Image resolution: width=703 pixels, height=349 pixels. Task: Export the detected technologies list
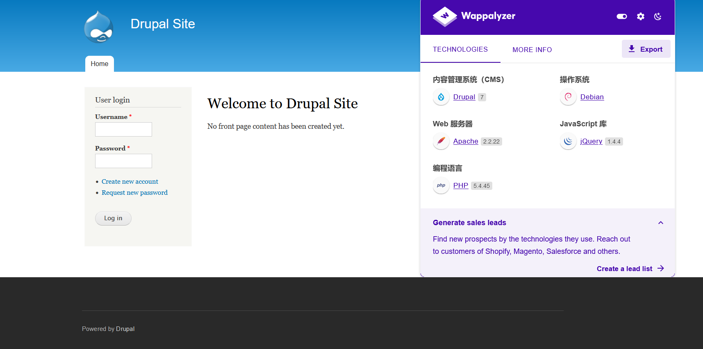[646, 49]
